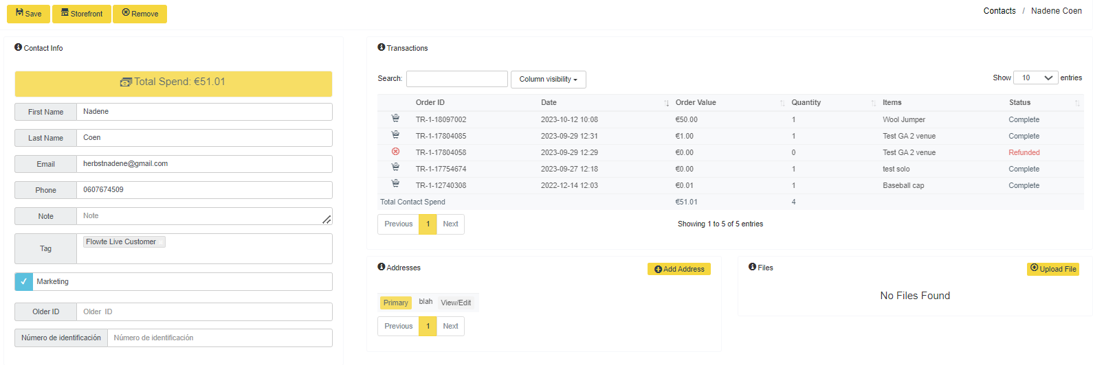Click the info icon next to Files
Viewport: 1093px width, 365px height.
753,267
